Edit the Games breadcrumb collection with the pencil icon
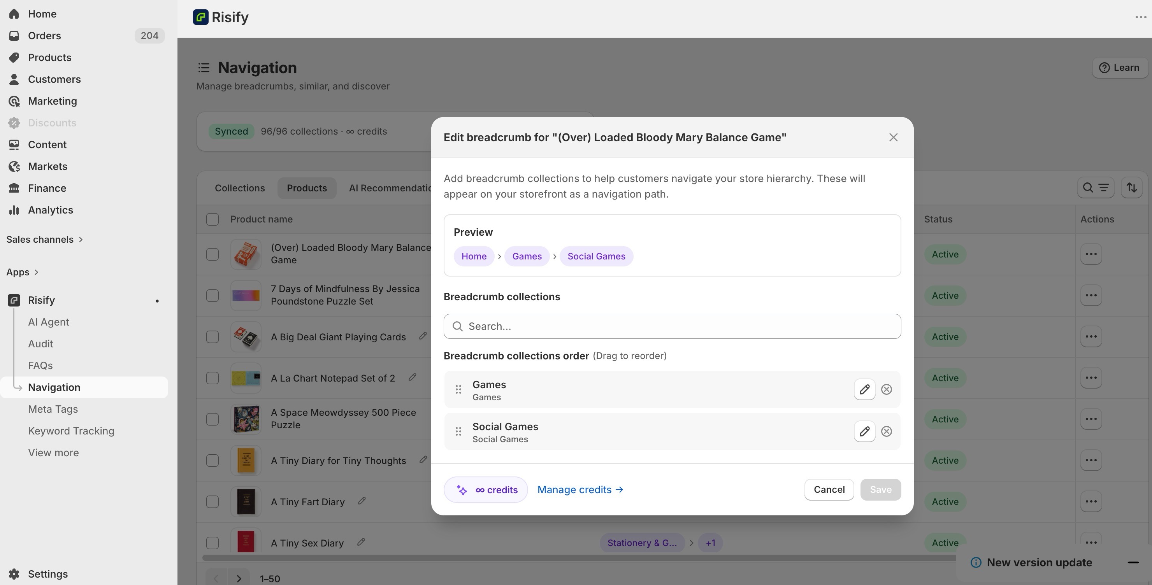This screenshot has height=585, width=1152. (x=864, y=389)
